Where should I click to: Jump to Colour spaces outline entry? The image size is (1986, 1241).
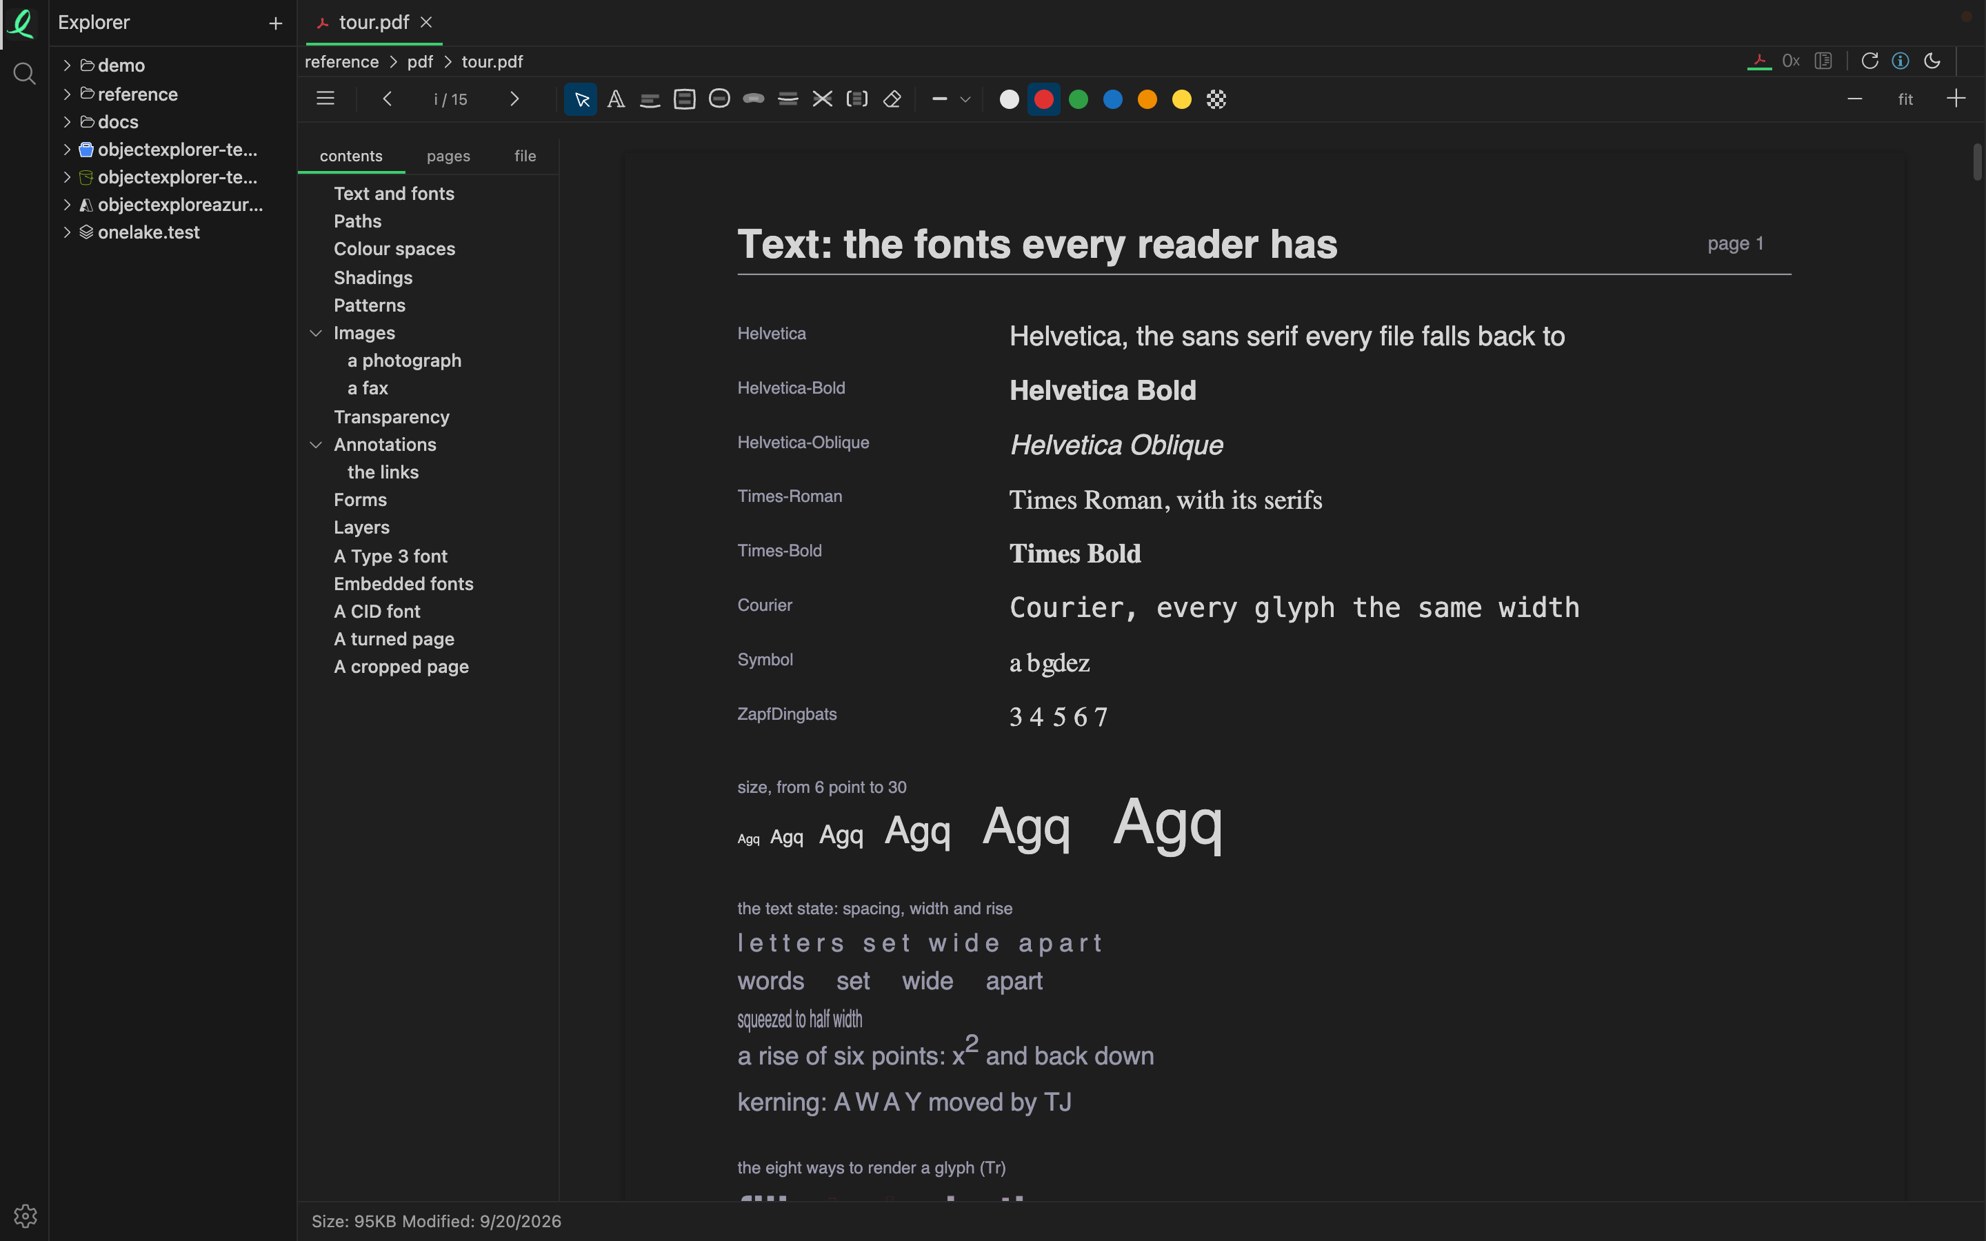[394, 249]
